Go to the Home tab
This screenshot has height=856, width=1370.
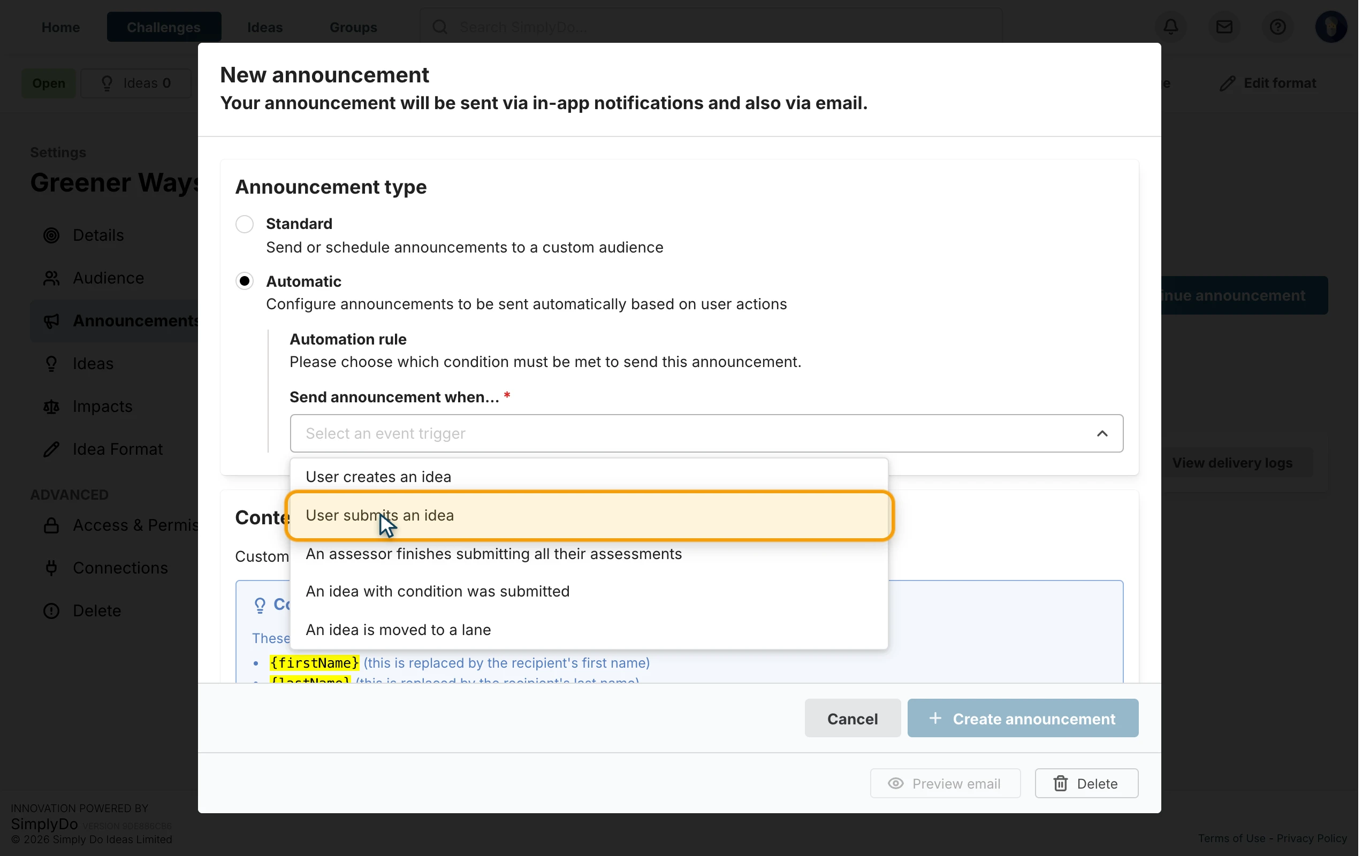(60, 27)
